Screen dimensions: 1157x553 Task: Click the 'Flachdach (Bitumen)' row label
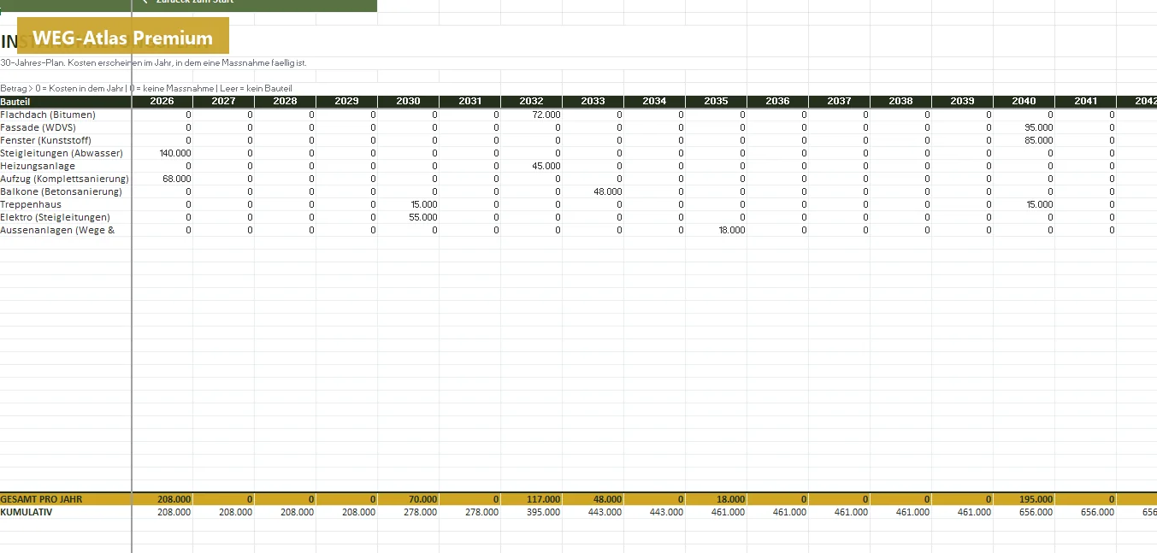click(48, 115)
